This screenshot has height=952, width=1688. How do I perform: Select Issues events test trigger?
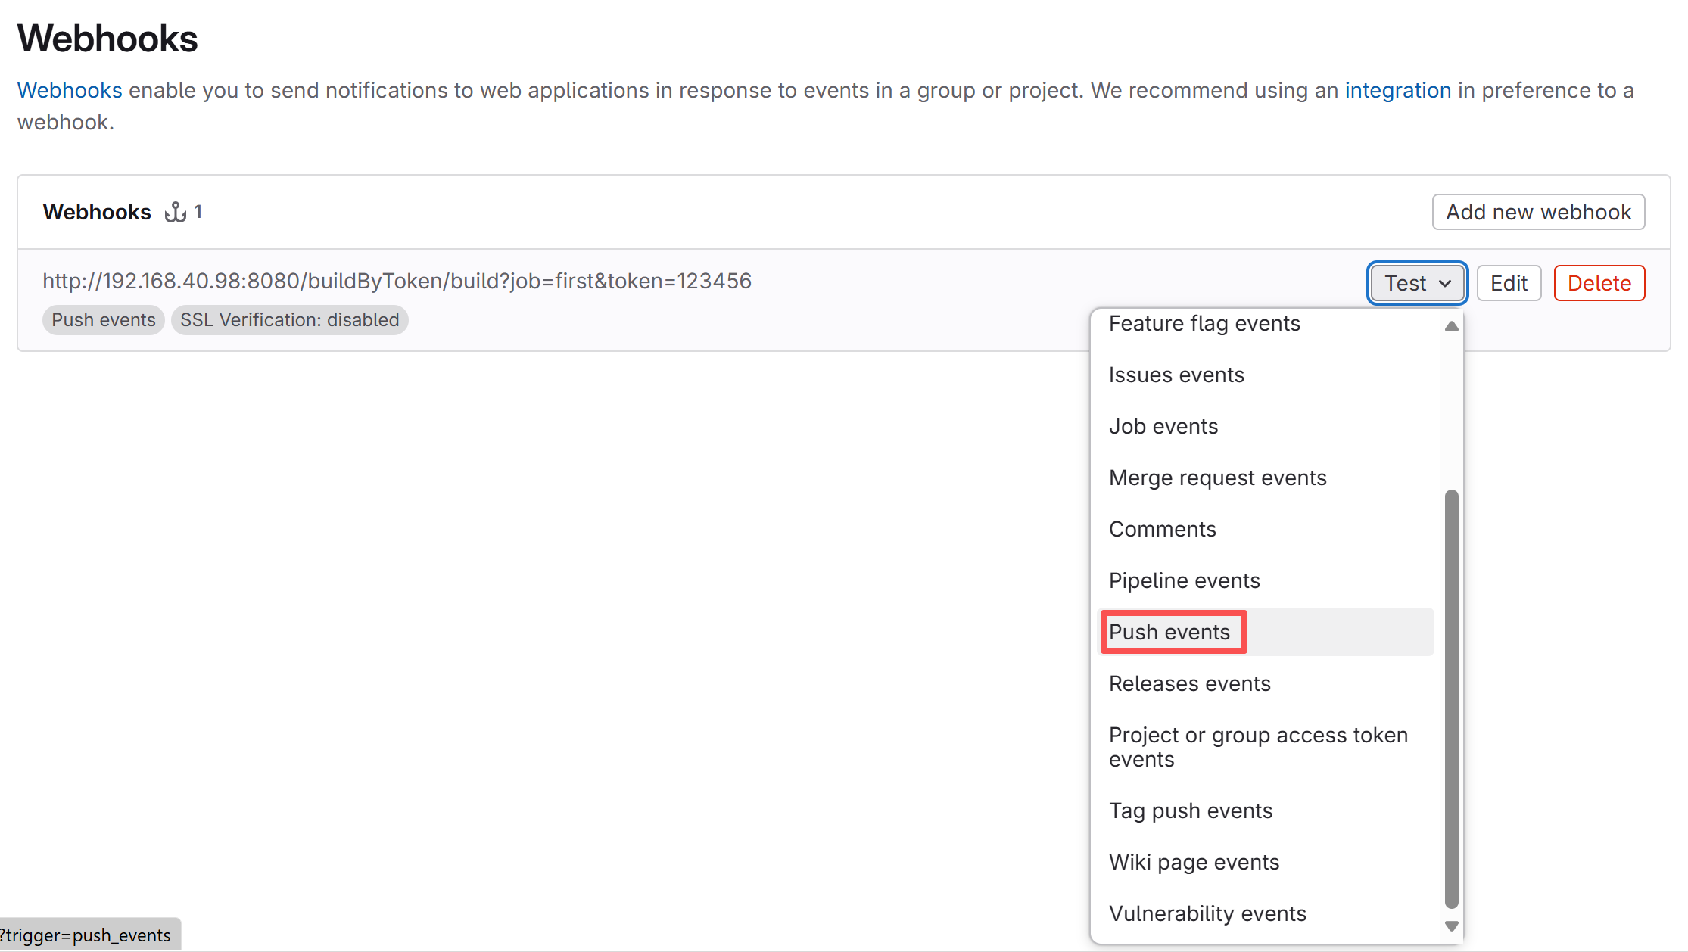click(1176, 375)
